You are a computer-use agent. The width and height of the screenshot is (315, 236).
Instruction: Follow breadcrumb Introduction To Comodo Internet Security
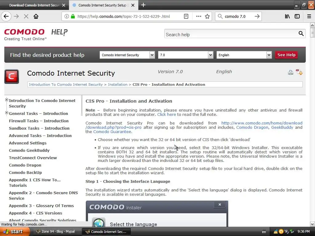(66, 85)
